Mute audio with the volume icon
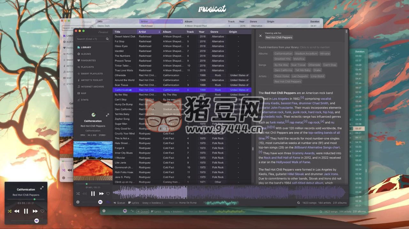 coord(100,202)
